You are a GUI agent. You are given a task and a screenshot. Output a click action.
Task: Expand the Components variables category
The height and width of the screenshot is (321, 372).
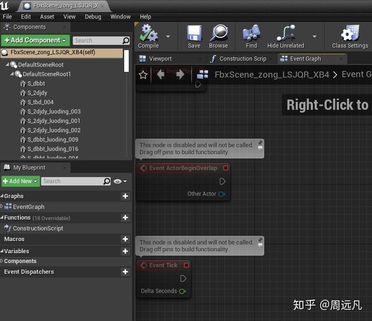(x=2, y=261)
